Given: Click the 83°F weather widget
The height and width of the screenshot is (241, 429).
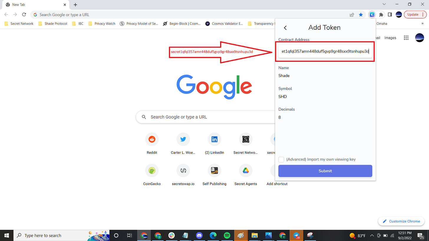Looking at the screenshot, I should click(357, 236).
